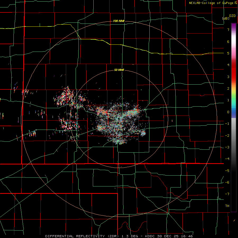Click the NEXLAB-College of DuPage watermark text

click(213, 3)
